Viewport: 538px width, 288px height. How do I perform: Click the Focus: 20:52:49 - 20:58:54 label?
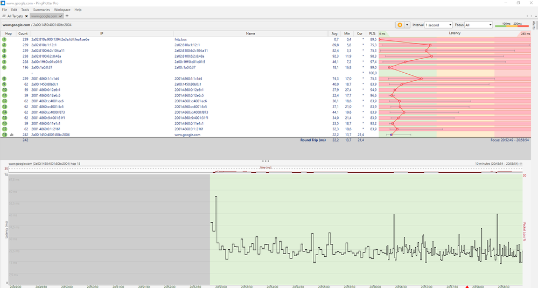click(509, 140)
